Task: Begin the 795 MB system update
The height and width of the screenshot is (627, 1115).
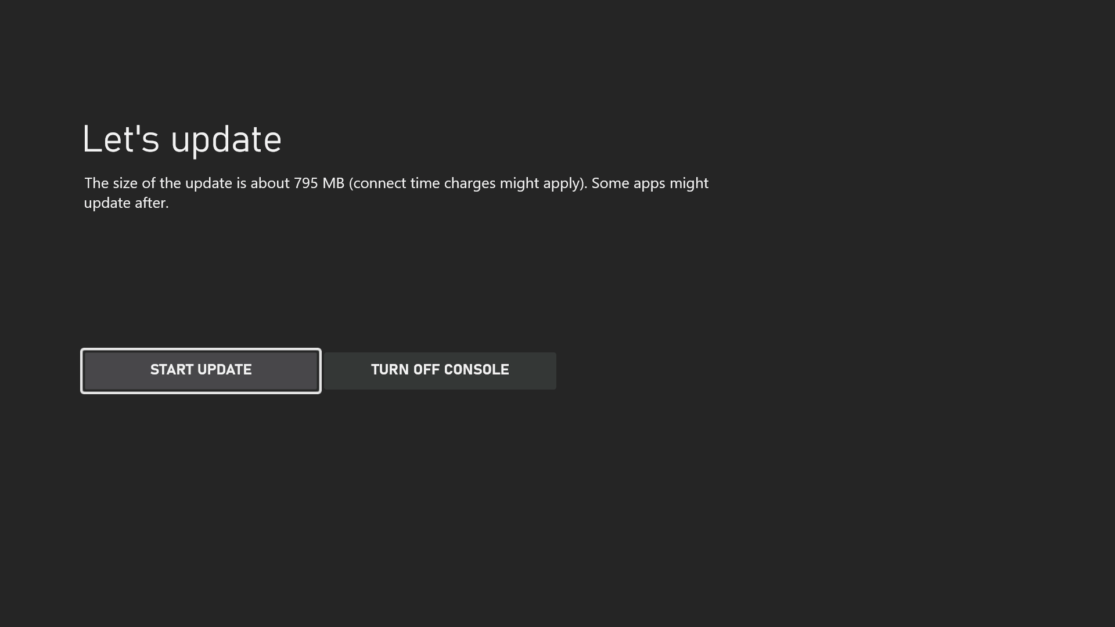Action: (201, 371)
